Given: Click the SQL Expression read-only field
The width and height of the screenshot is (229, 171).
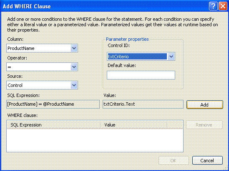Looking at the screenshot, I should 53,104.
